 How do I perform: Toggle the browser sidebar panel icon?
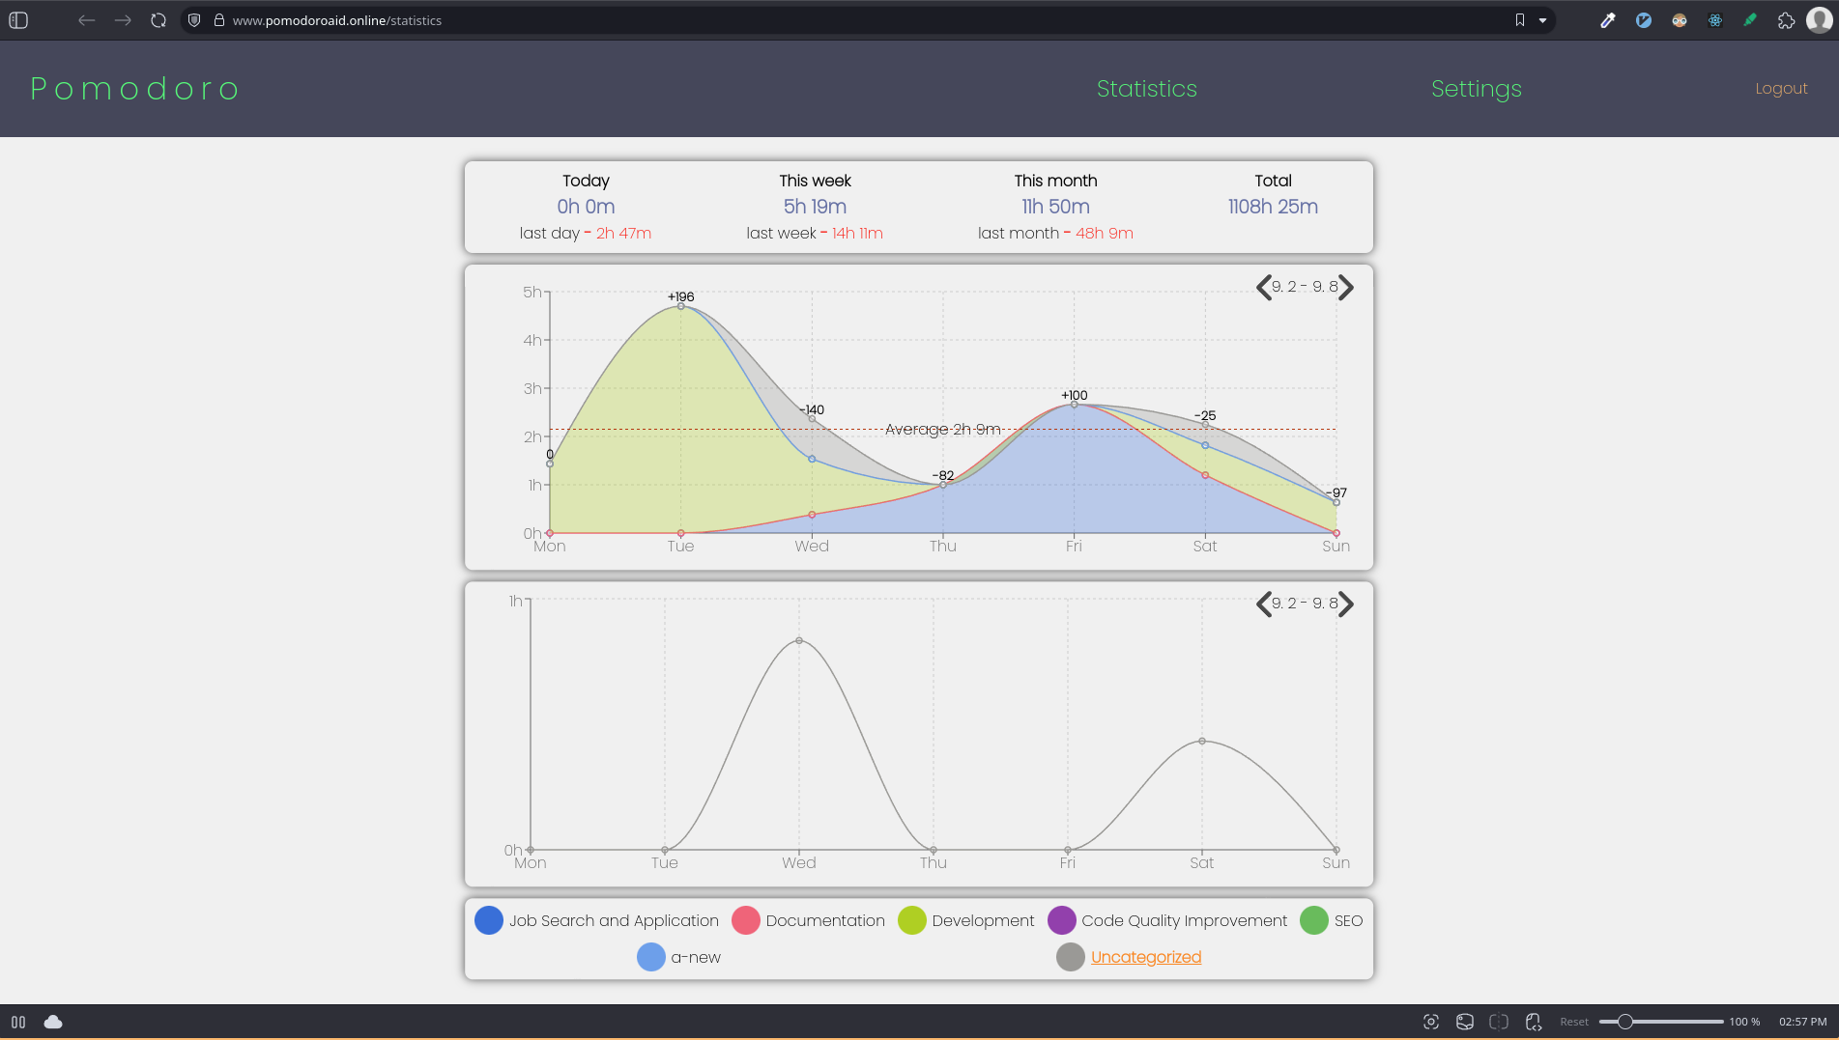tap(18, 20)
